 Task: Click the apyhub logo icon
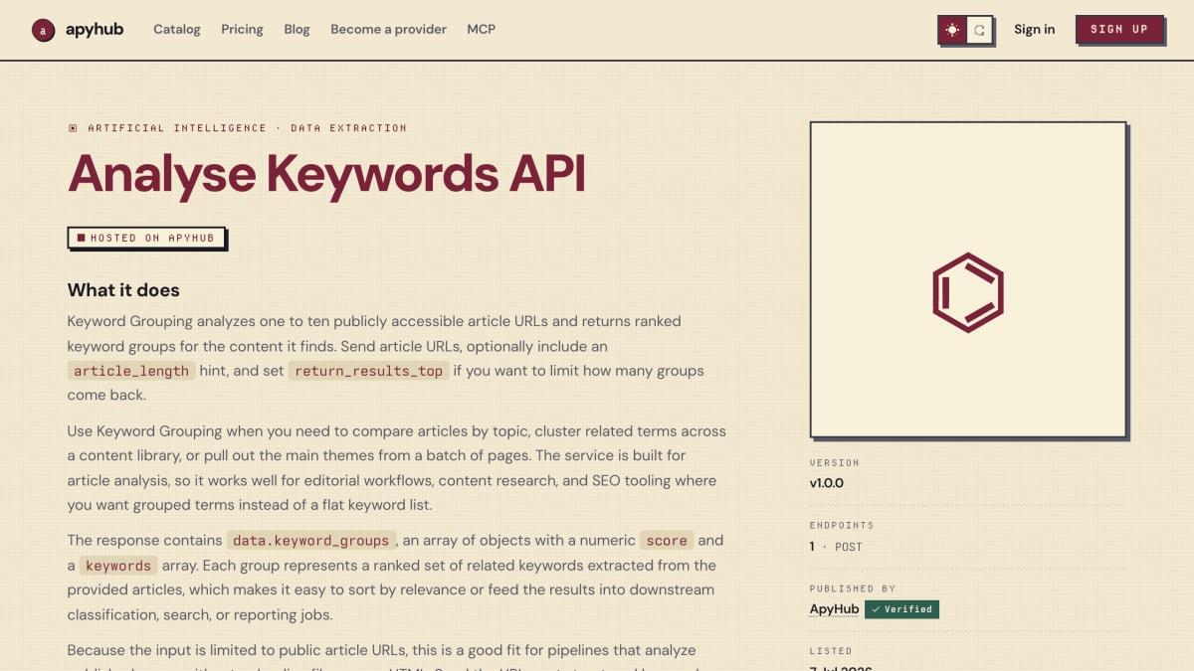[43, 30]
